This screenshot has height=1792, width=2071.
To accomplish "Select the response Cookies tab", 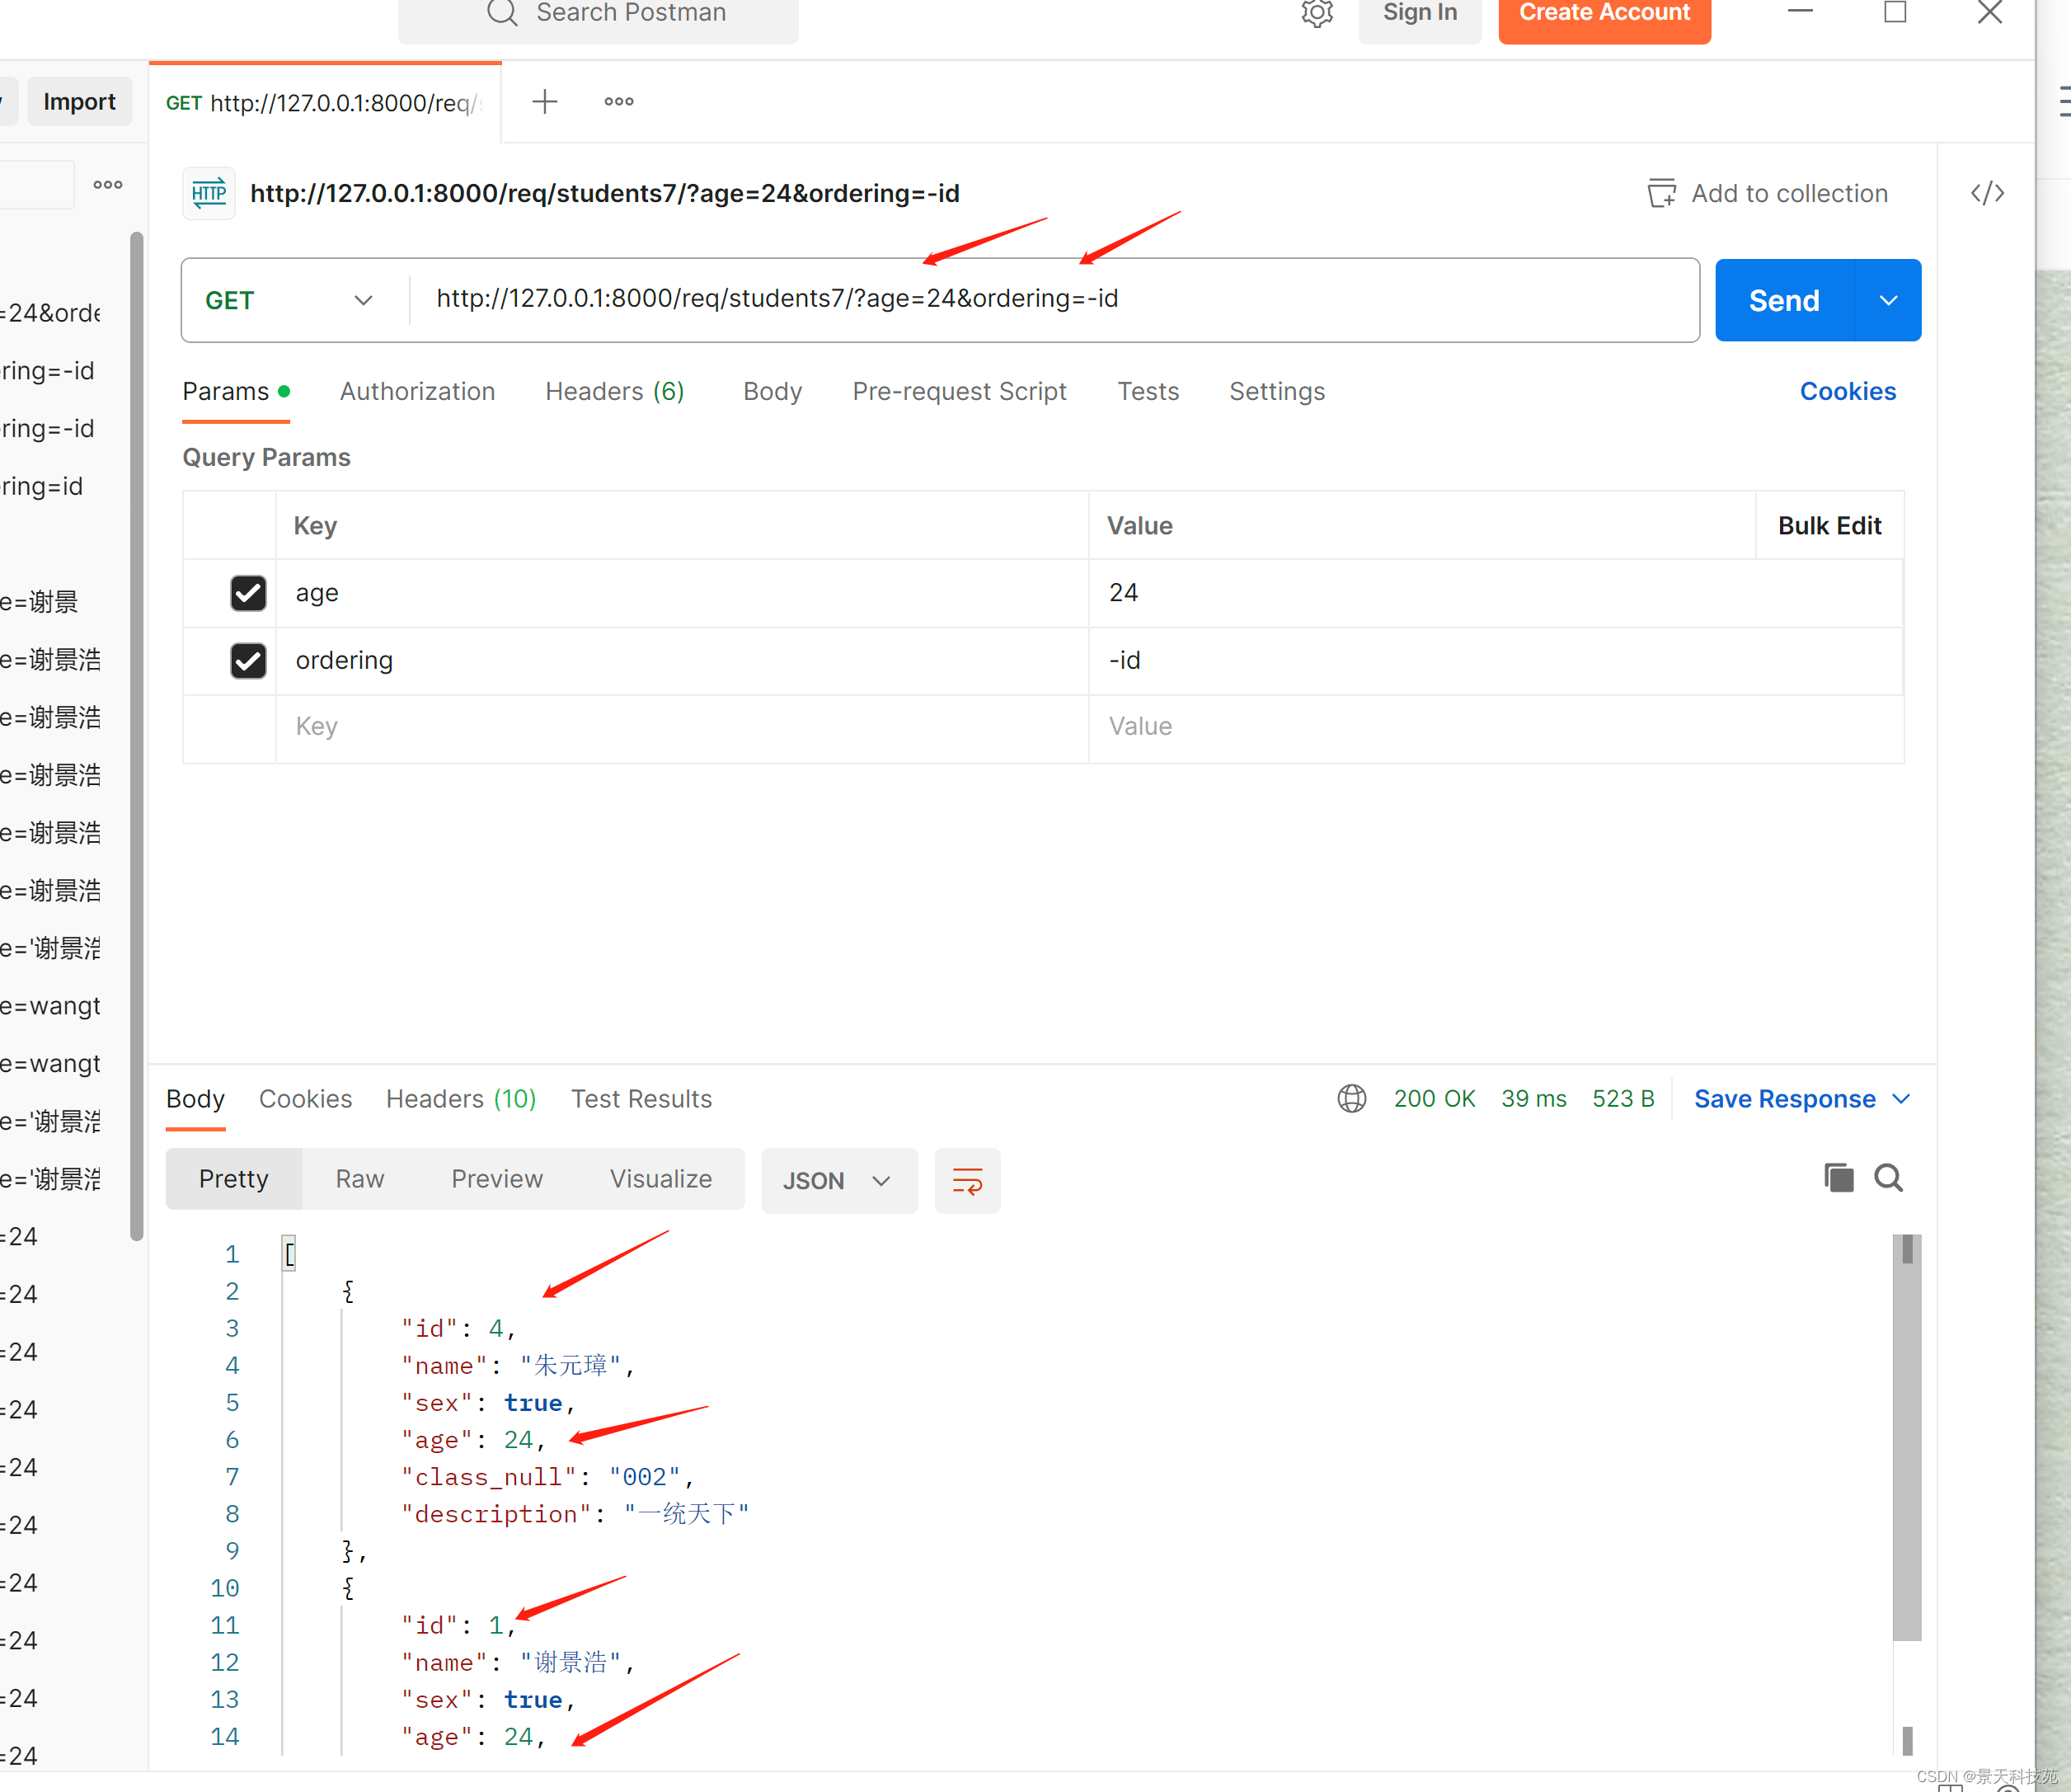I will [305, 1098].
